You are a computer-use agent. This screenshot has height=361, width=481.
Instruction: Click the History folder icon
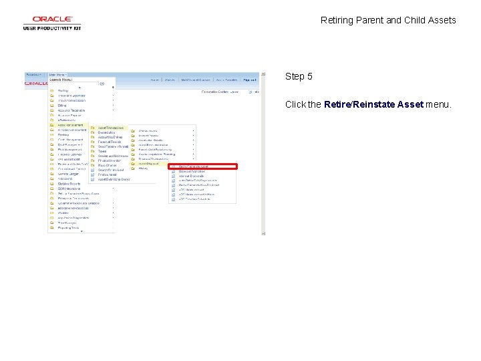click(133, 168)
